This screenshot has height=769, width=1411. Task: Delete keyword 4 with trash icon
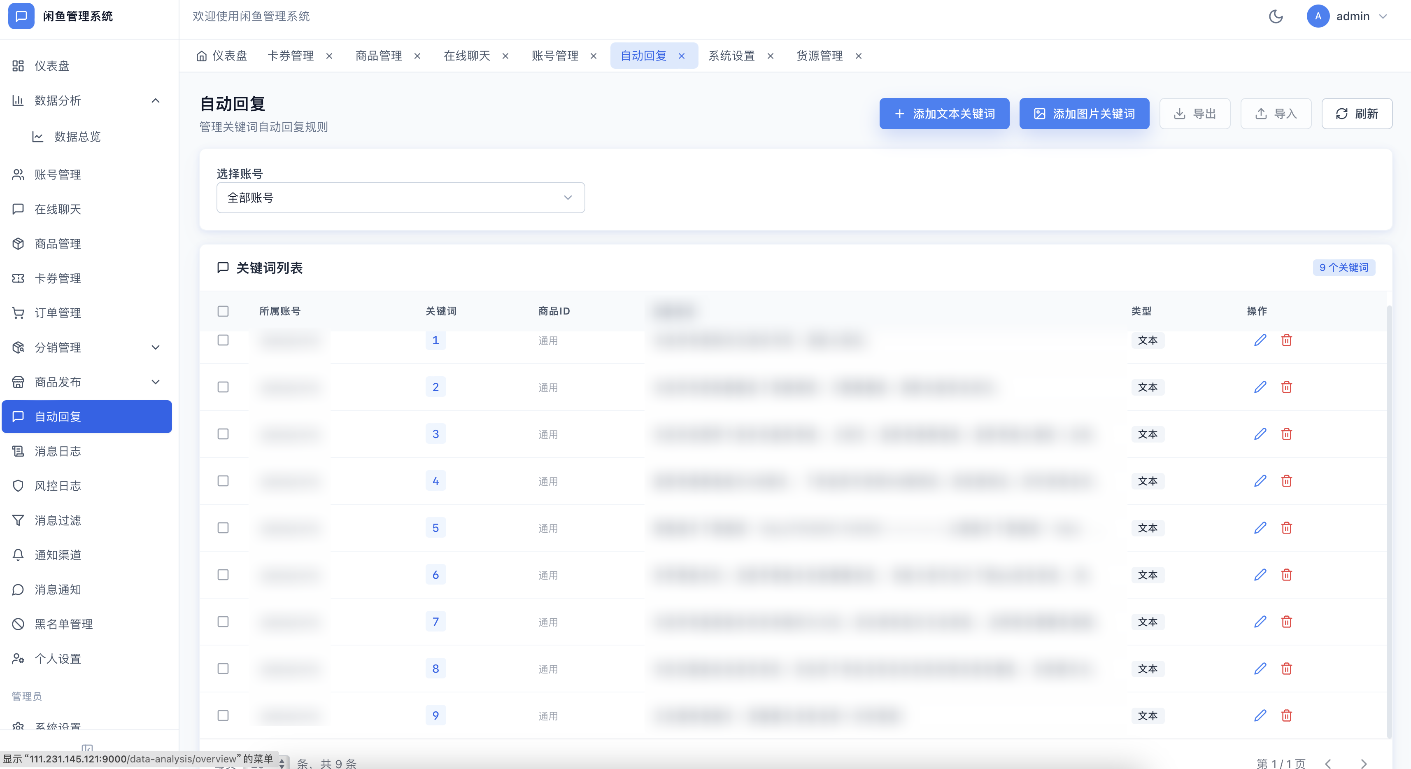pos(1286,481)
